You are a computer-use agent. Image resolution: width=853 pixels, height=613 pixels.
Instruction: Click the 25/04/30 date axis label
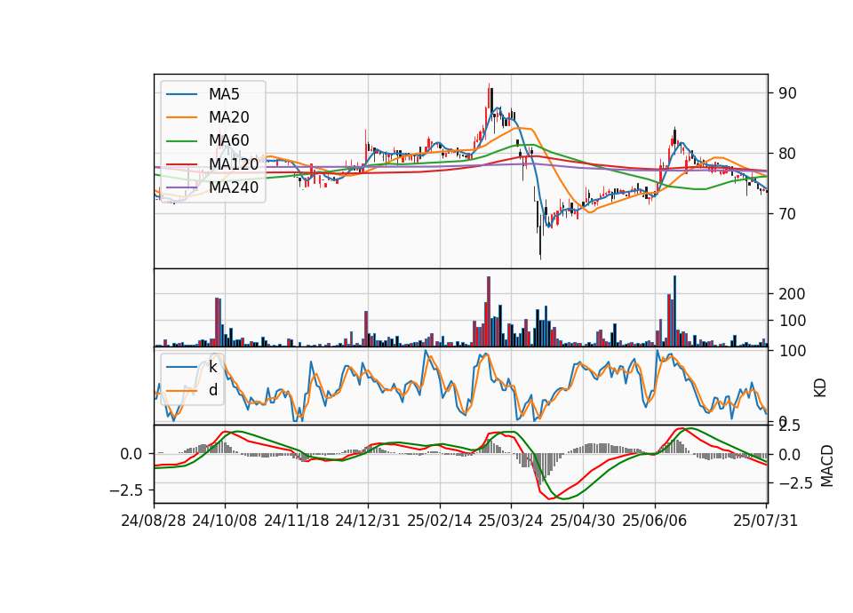583,521
